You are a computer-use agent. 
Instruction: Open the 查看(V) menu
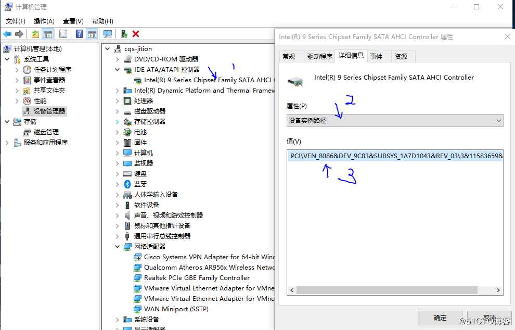(72, 21)
